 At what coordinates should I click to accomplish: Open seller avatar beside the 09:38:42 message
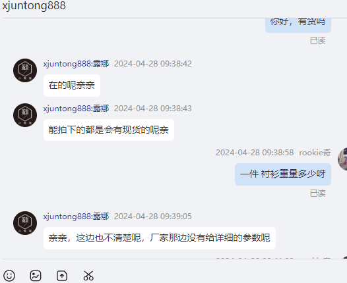[x=25, y=70]
